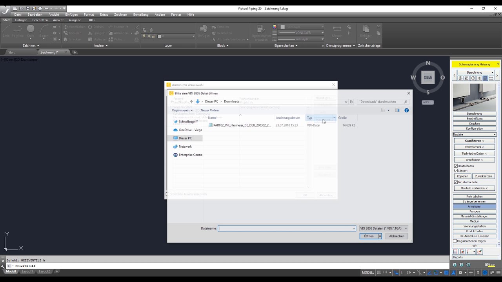The height and width of the screenshot is (282, 502).
Task: Click the Downloads durchsuchen search field
Action: click(x=382, y=101)
